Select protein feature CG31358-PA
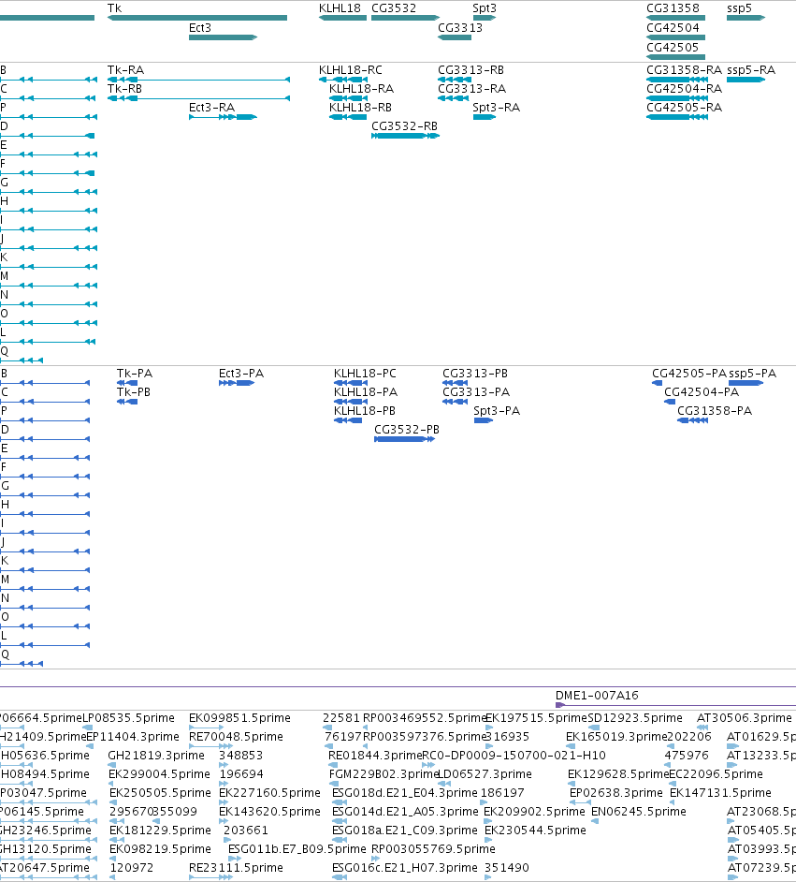 pos(692,420)
